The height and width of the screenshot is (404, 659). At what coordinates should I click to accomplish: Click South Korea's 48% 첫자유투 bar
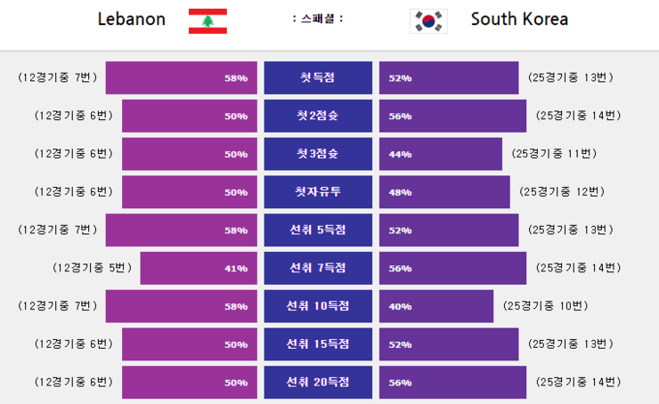[444, 192]
